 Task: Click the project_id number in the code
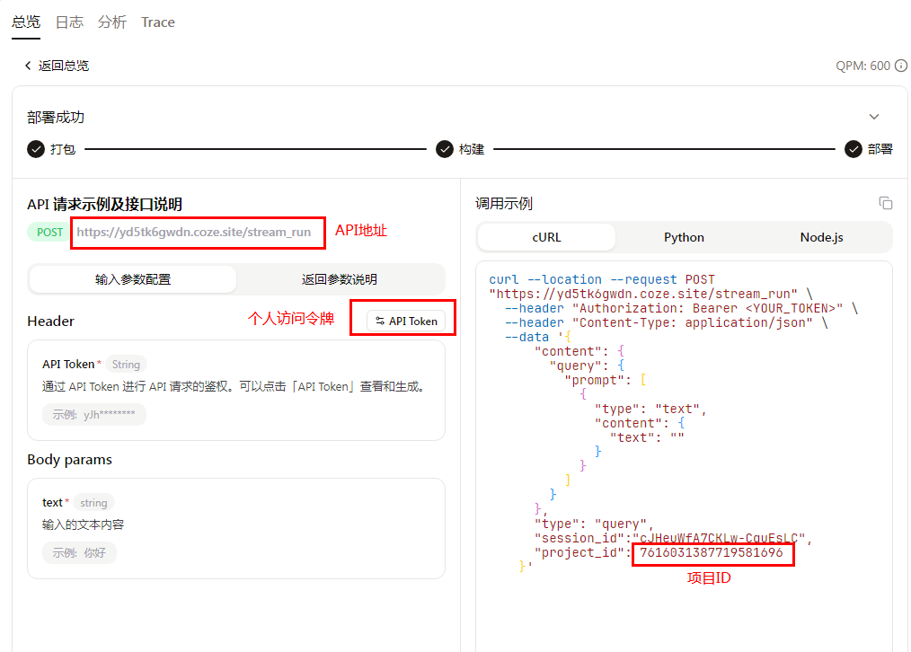712,553
